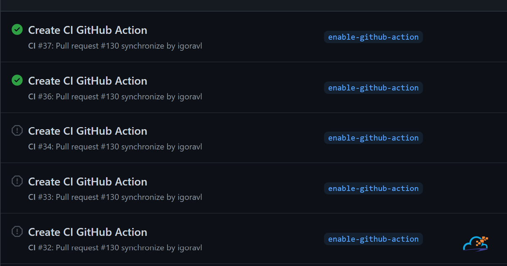Screen dimensions: 507x266
Task: Click CI #34 pull request #130 description
Action: click(x=115, y=147)
